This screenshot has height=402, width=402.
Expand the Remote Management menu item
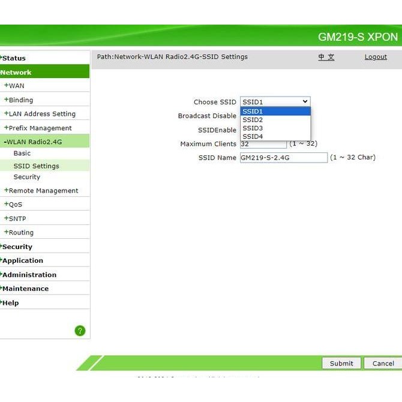tap(43, 191)
